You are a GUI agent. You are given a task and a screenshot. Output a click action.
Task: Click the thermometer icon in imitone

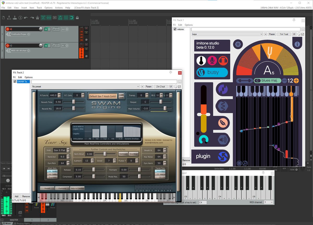point(201,60)
